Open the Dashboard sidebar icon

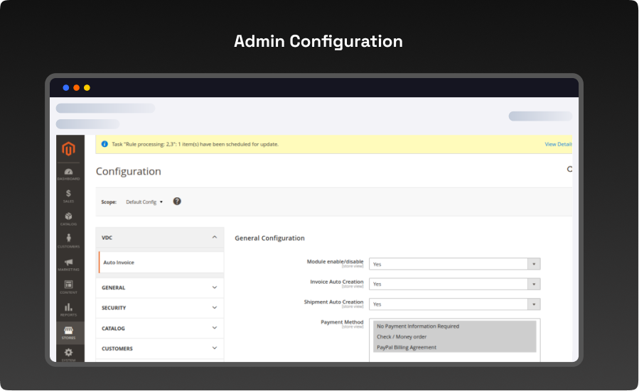68,173
